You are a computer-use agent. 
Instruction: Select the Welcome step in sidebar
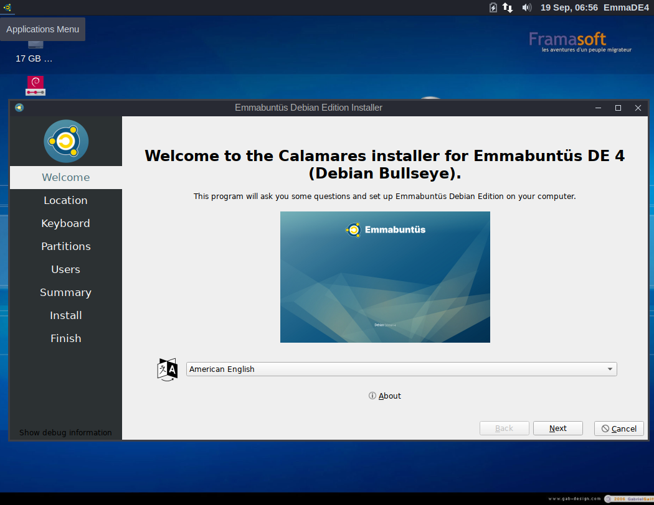pyautogui.click(x=66, y=177)
